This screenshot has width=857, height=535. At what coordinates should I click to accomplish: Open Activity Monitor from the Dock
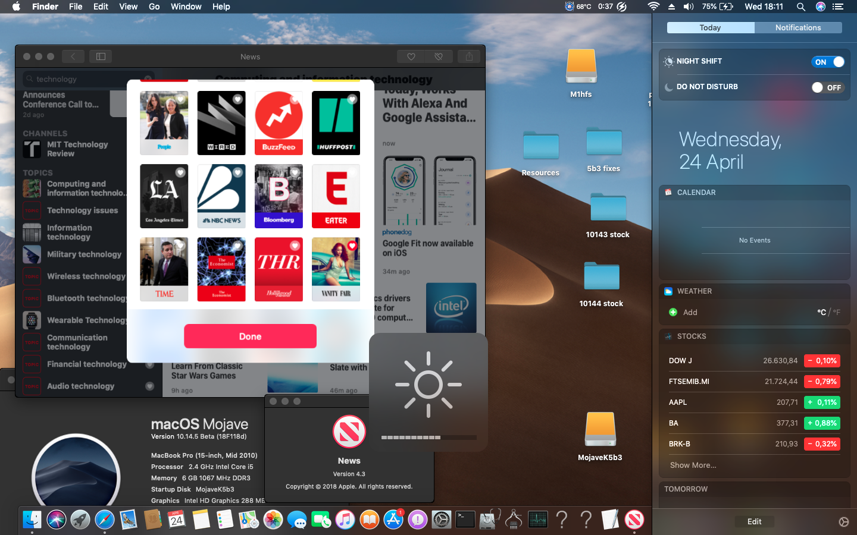(x=538, y=520)
